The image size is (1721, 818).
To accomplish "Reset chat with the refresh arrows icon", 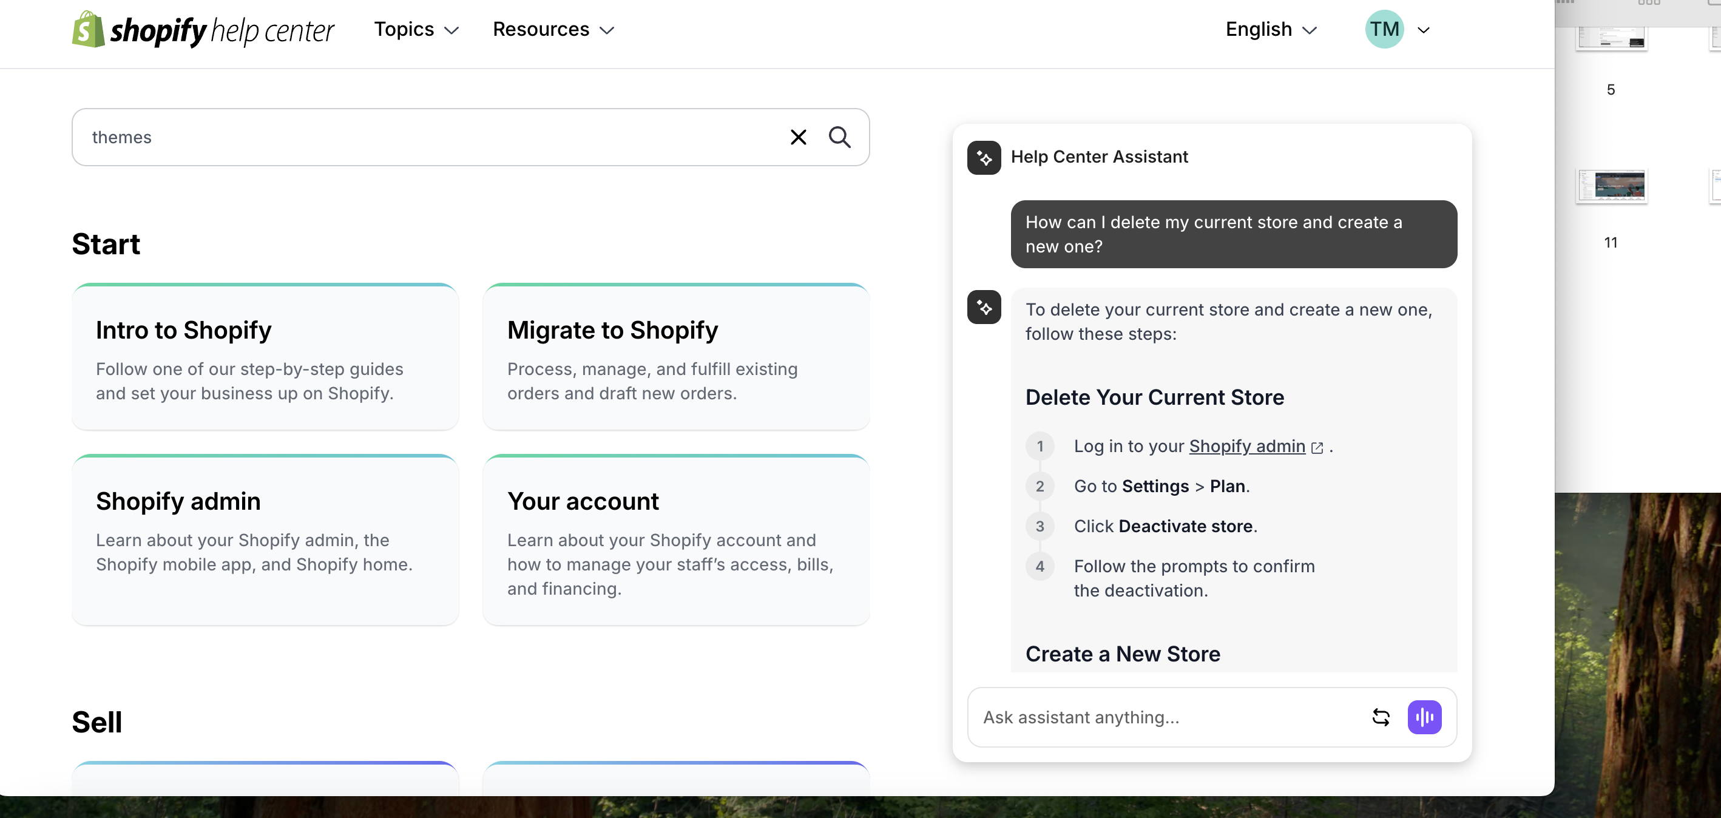I will click(1381, 717).
